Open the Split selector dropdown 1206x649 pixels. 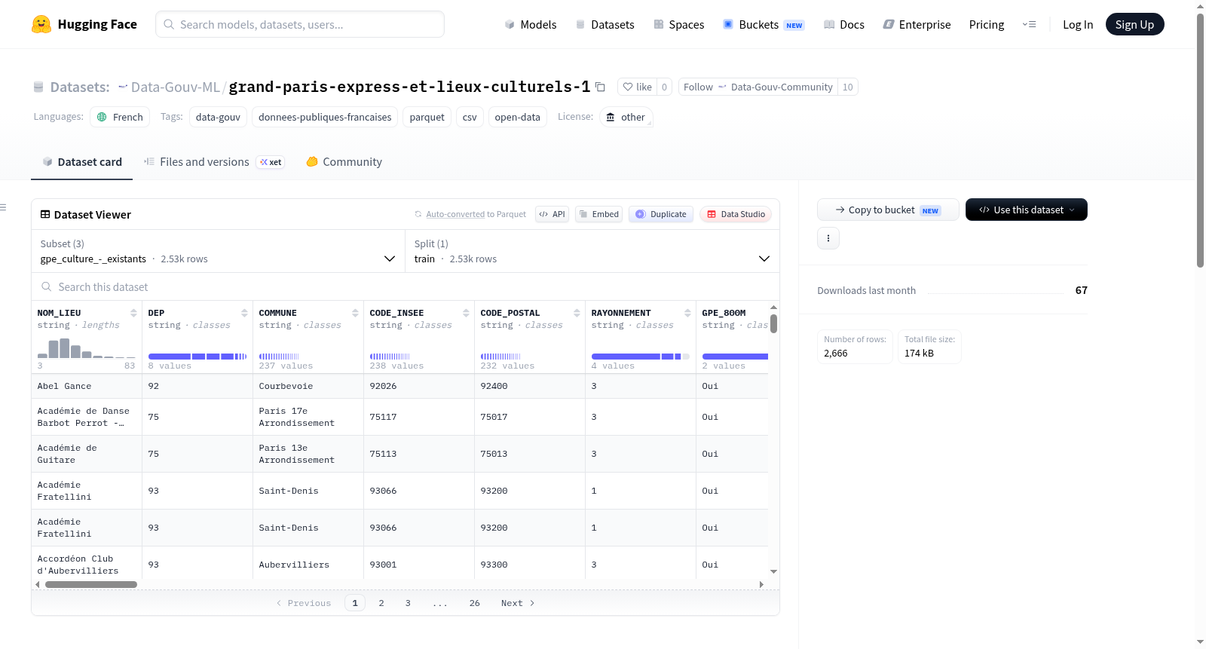click(x=592, y=251)
